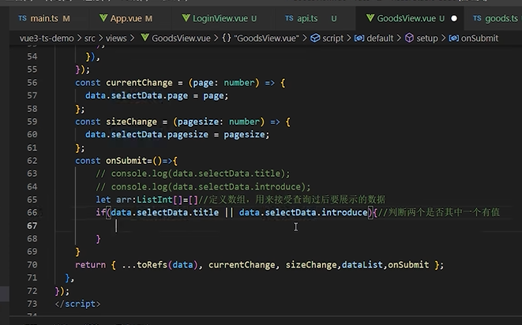Open vue3-ts-demo breadcrumb segment
The height and width of the screenshot is (325, 522).
[47, 38]
